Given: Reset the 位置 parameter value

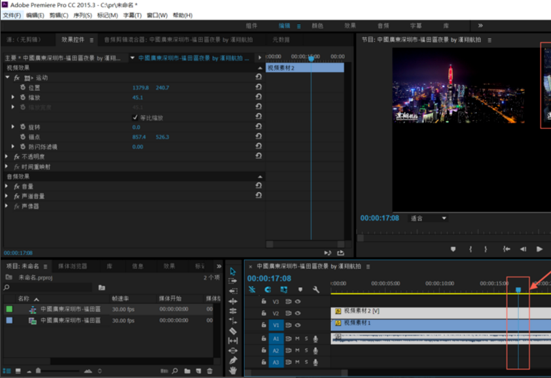Looking at the screenshot, I should (258, 87).
